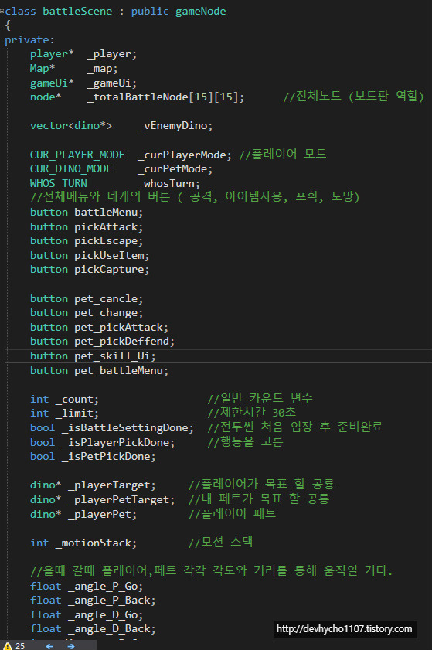Click the comment //모션 스택

(x=220, y=543)
